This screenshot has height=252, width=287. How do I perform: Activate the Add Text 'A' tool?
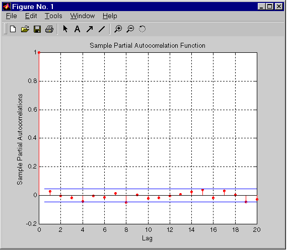[77, 29]
